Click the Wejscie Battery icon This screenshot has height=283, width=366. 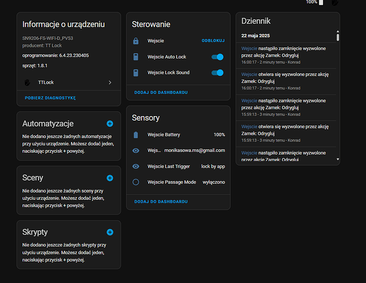point(136,135)
